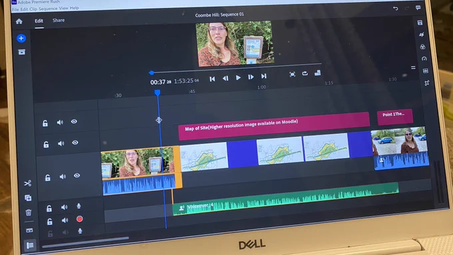Click the microphone on bottom audio track
453x255 pixels.
tap(80, 231)
